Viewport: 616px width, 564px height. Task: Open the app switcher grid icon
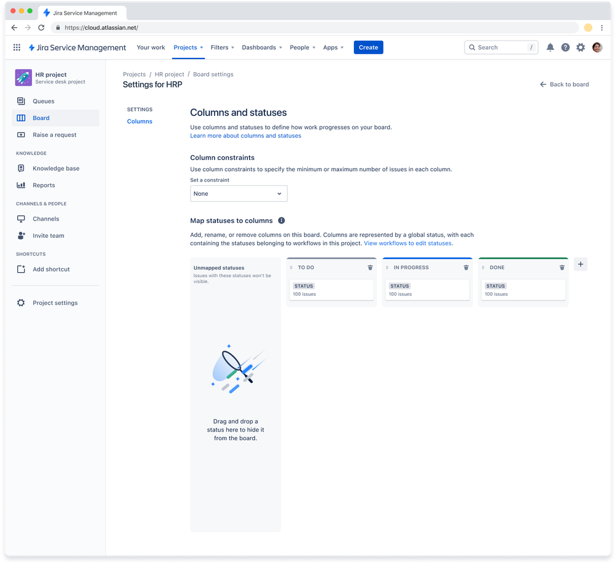[x=17, y=47]
